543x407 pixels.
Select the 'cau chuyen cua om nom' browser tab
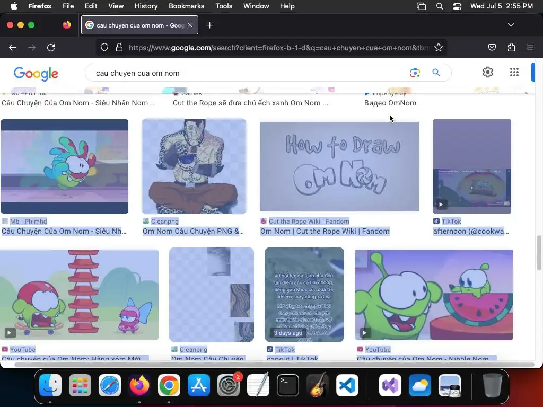coord(139,25)
